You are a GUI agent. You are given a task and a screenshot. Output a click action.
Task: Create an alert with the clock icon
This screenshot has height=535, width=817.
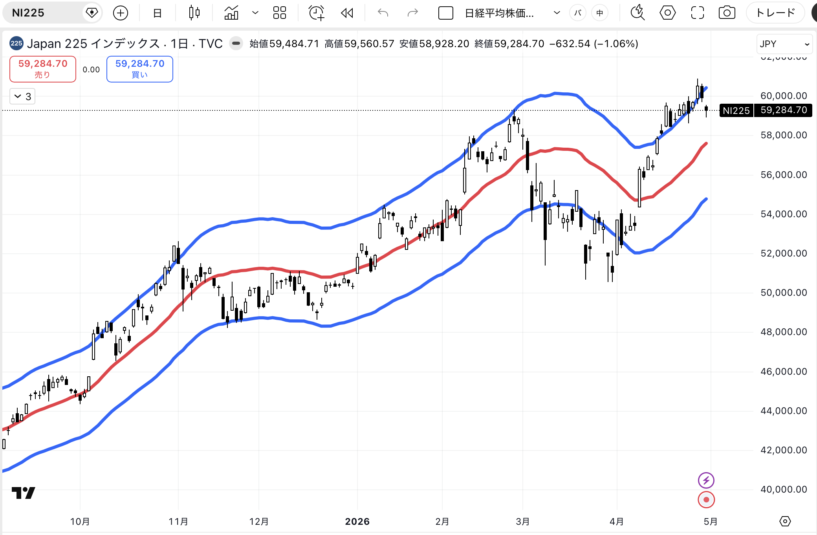316,13
